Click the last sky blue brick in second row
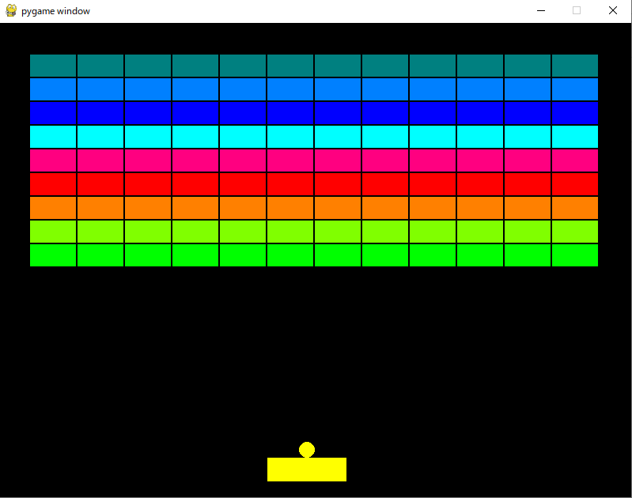 [x=575, y=89]
